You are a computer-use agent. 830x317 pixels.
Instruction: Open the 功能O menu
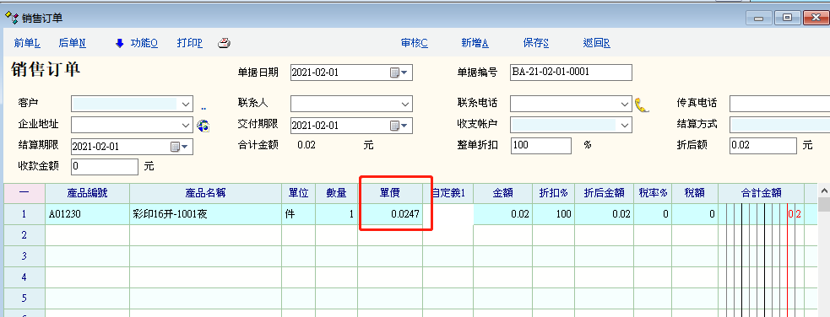point(144,43)
